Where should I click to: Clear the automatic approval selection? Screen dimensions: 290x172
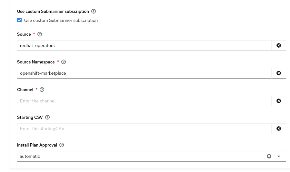coord(269,156)
